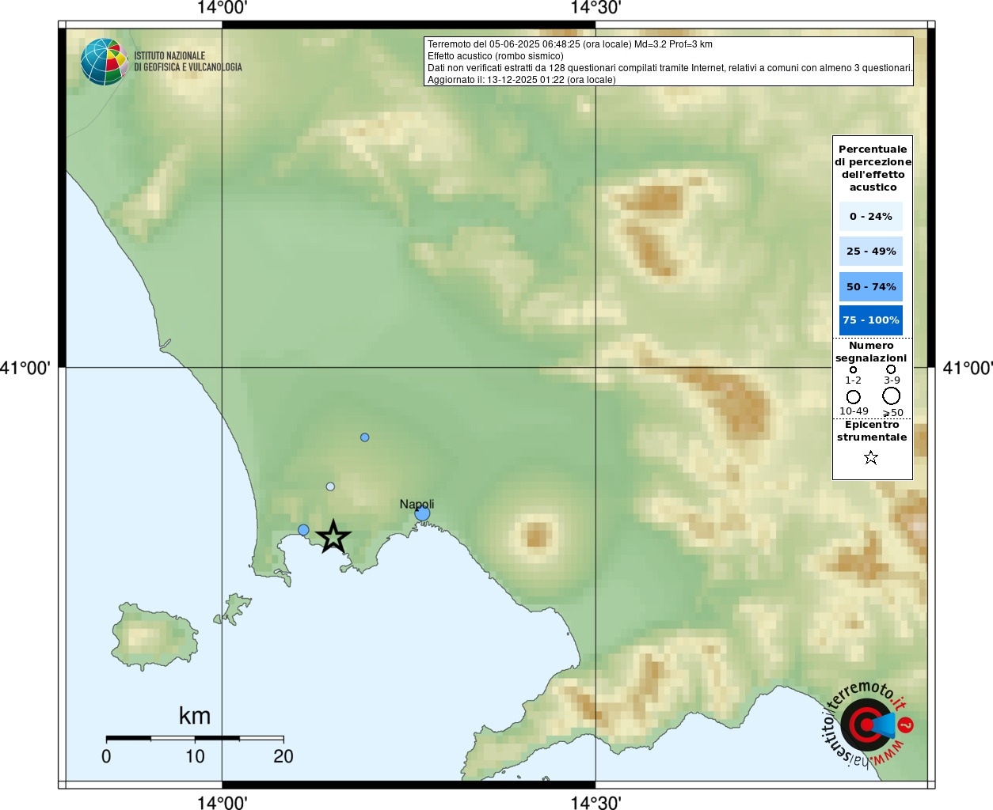Viewport: 993px width, 810px height.
Task: Click the northernmost blue report circle
Action: (364, 437)
